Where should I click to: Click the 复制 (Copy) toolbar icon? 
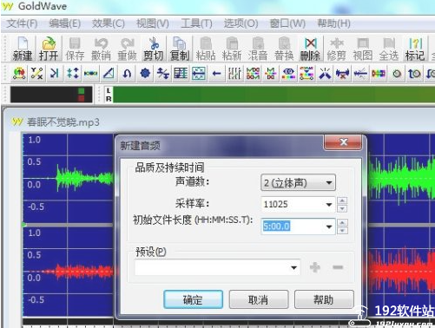point(180,49)
